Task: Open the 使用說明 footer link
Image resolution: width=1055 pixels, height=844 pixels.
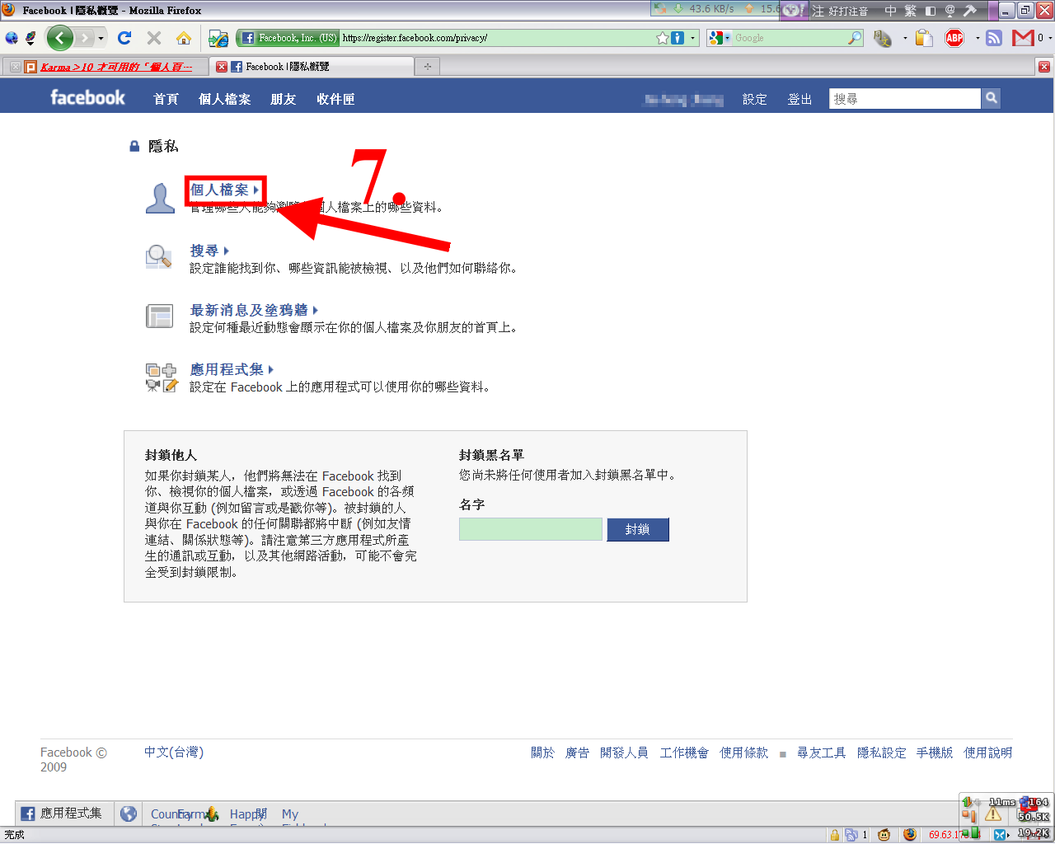Action: click(987, 753)
